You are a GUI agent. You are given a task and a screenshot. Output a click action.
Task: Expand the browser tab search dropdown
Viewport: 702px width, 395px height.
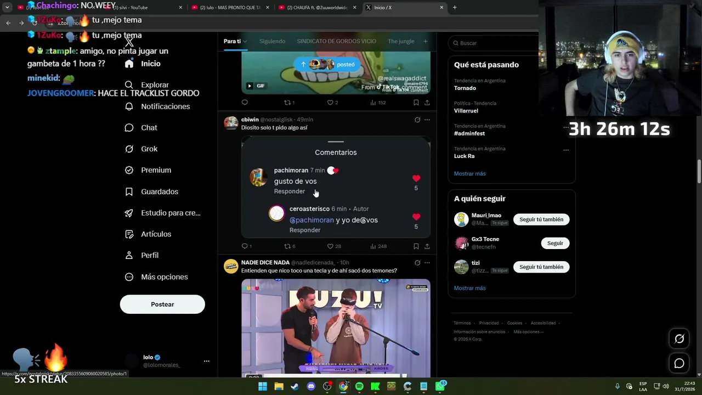tap(7, 8)
